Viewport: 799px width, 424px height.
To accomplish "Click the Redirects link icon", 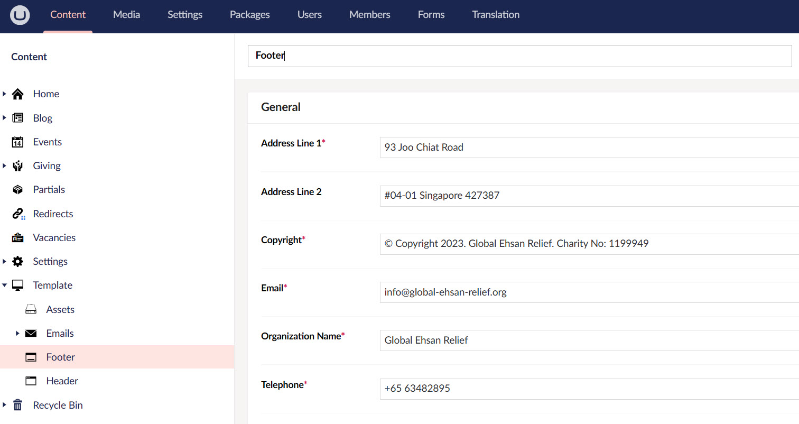I will point(18,214).
